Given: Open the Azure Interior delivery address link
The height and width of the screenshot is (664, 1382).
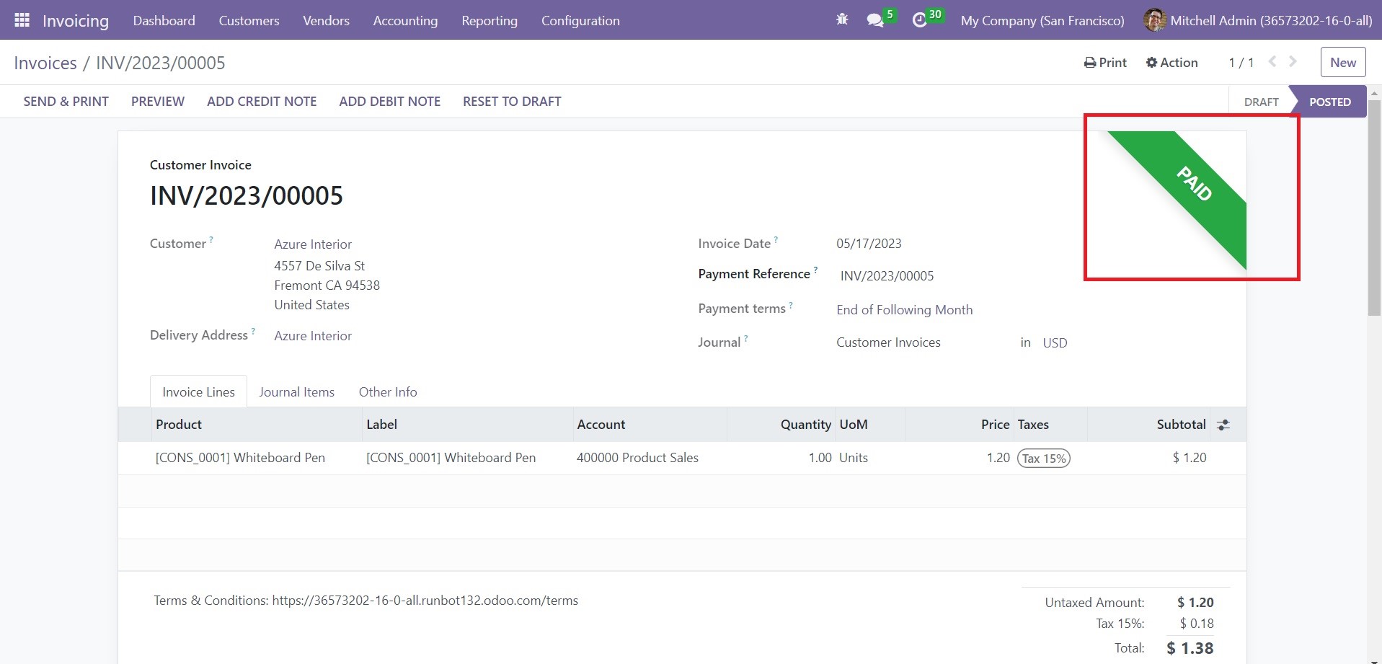Looking at the screenshot, I should tap(313, 336).
